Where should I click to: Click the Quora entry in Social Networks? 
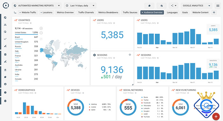152,97
